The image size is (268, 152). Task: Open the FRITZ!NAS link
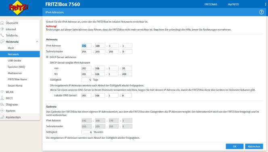pos(211,4)
